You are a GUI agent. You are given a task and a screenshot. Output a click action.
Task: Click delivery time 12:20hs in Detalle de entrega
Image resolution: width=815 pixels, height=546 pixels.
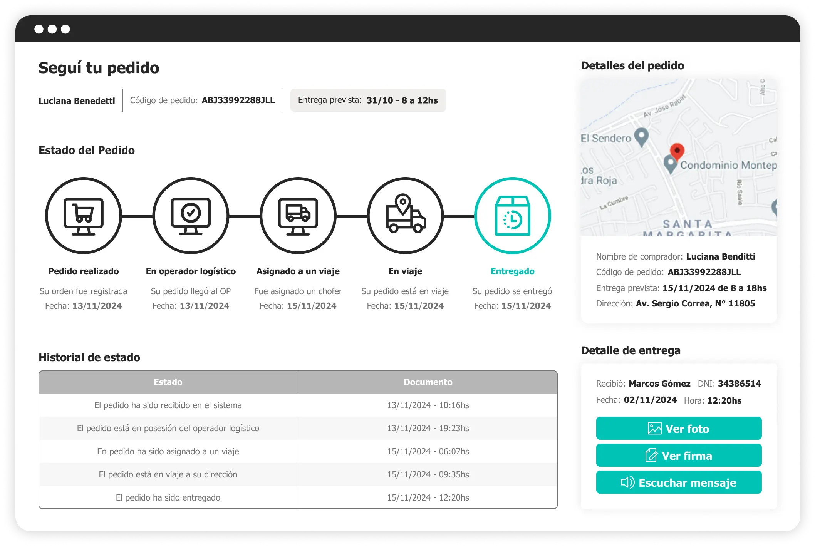(724, 400)
